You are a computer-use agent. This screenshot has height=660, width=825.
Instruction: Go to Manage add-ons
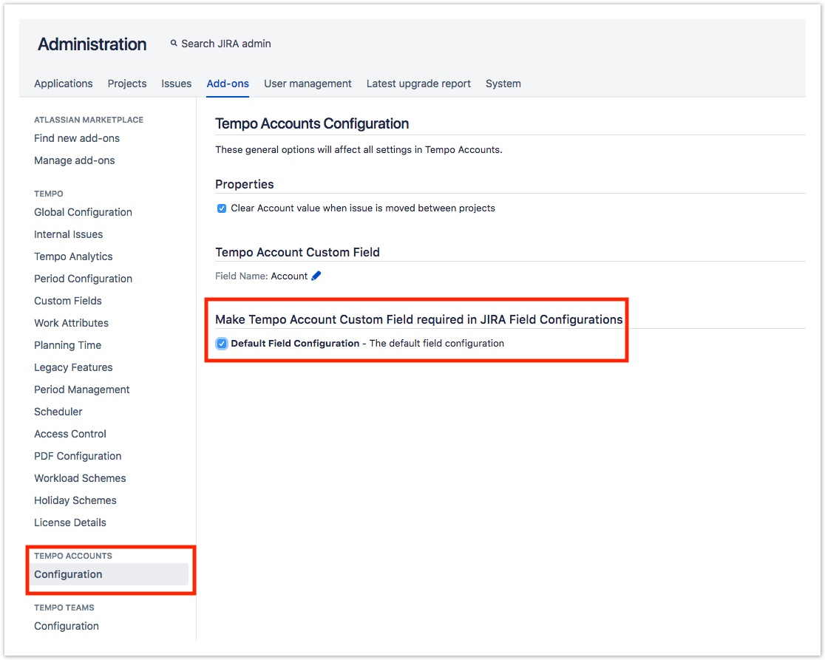(x=75, y=160)
